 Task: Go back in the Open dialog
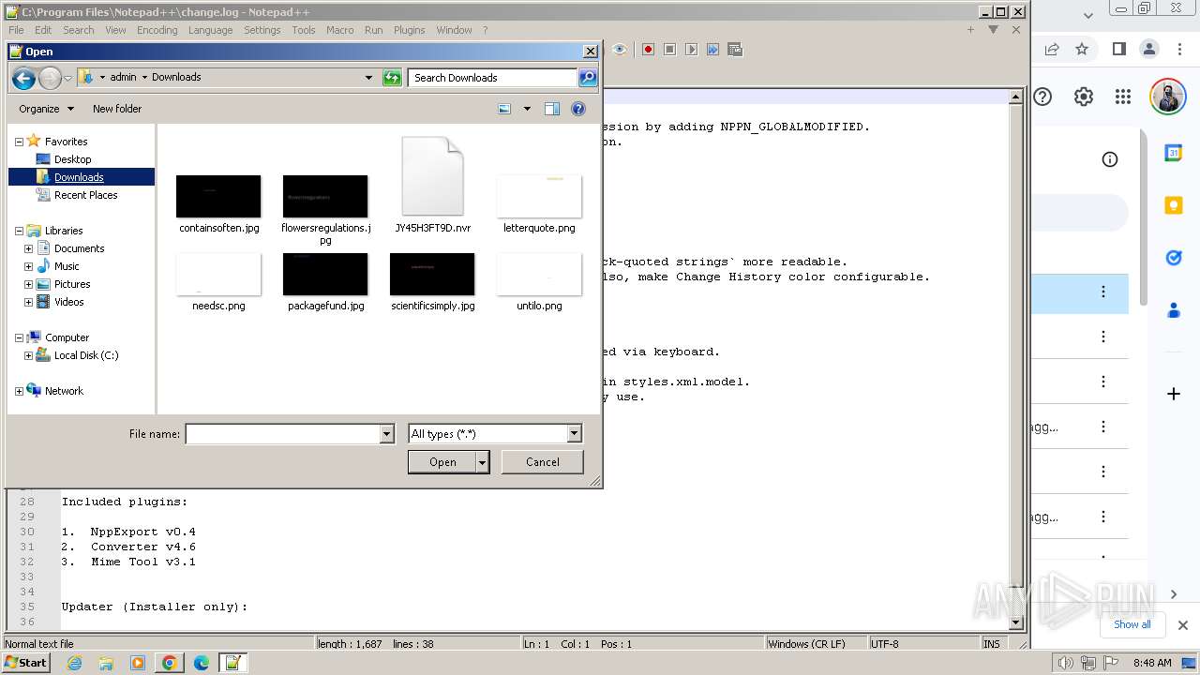coord(23,78)
